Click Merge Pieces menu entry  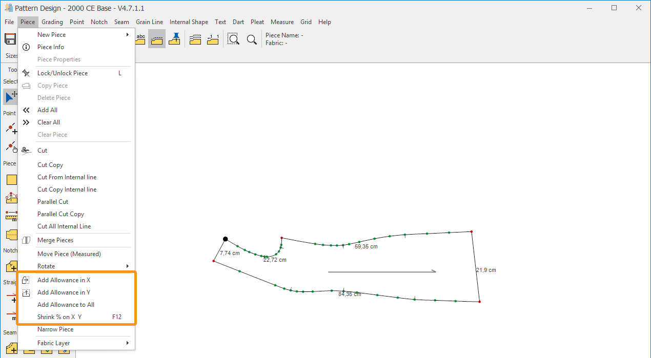point(55,240)
